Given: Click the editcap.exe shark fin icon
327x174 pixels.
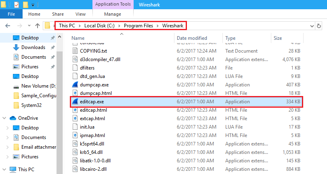Looking at the screenshot, I should tap(75, 102).
